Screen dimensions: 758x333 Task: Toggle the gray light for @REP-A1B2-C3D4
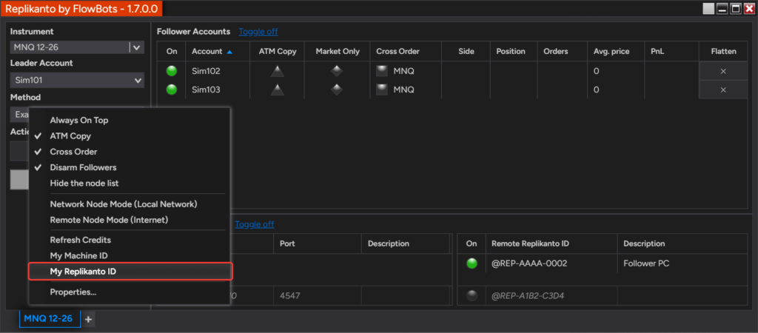tap(472, 295)
